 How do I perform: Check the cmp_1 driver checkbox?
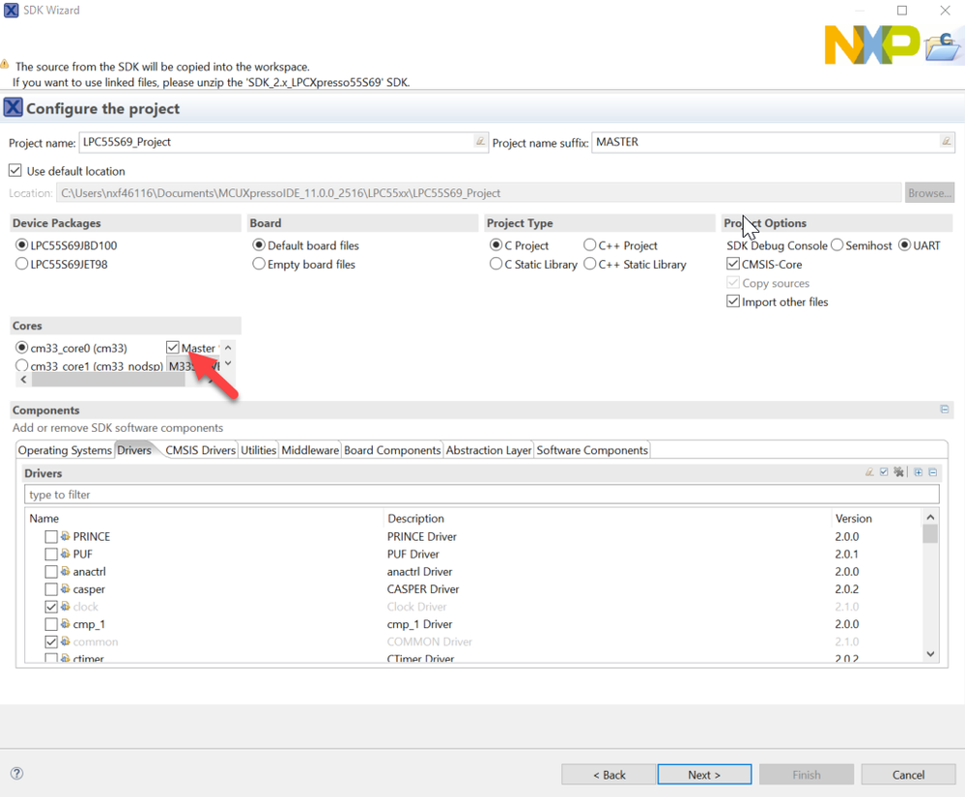click(51, 624)
